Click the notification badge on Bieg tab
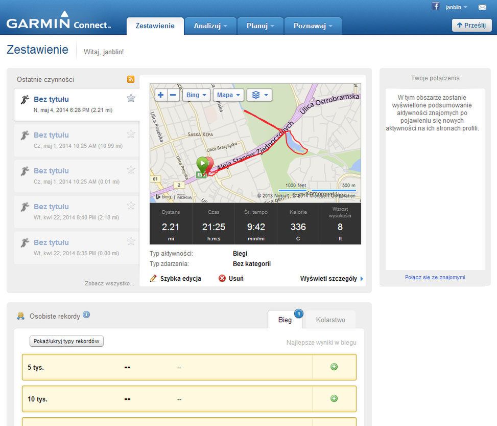Image resolution: width=497 pixels, height=426 pixels. 299,313
